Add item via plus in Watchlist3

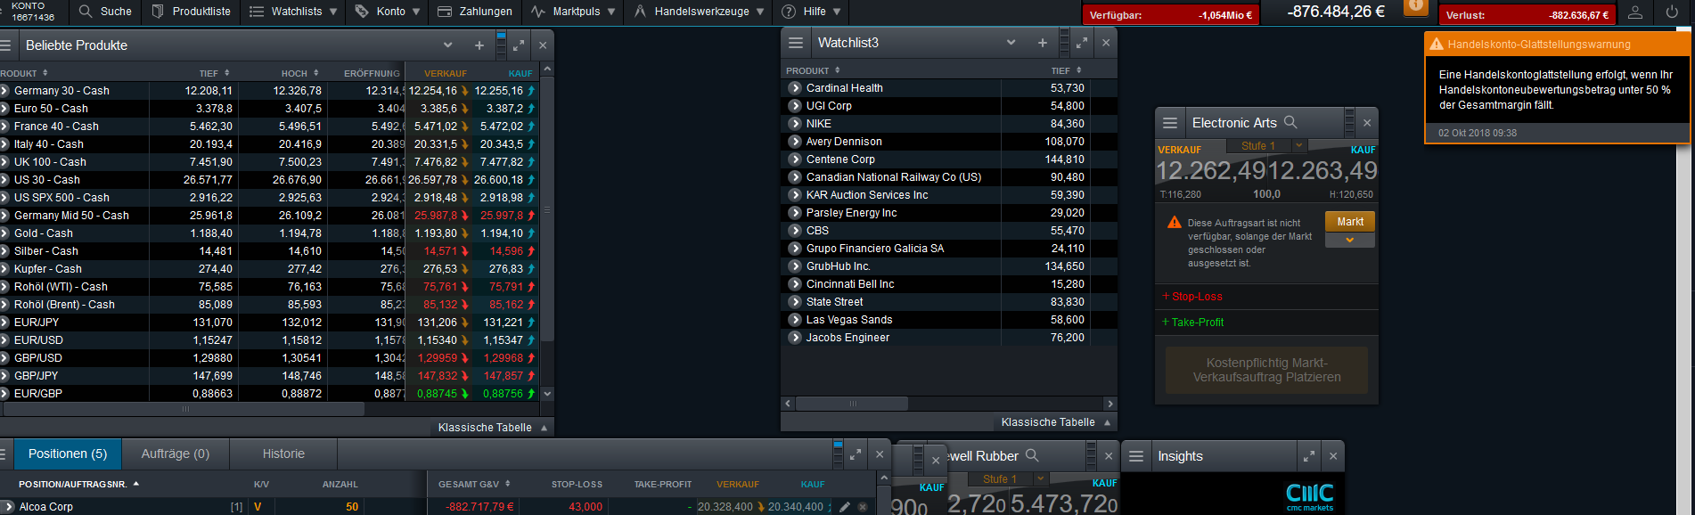pyautogui.click(x=1043, y=43)
